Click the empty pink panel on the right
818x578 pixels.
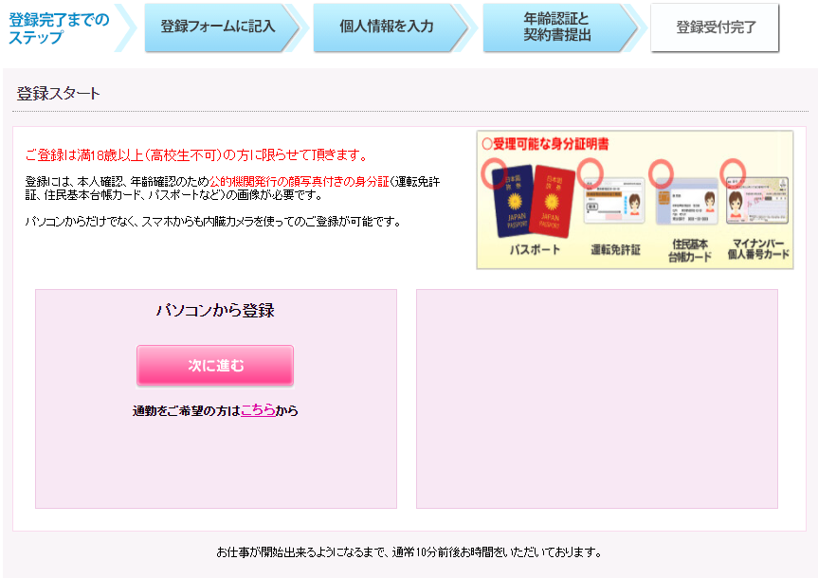[597, 399]
